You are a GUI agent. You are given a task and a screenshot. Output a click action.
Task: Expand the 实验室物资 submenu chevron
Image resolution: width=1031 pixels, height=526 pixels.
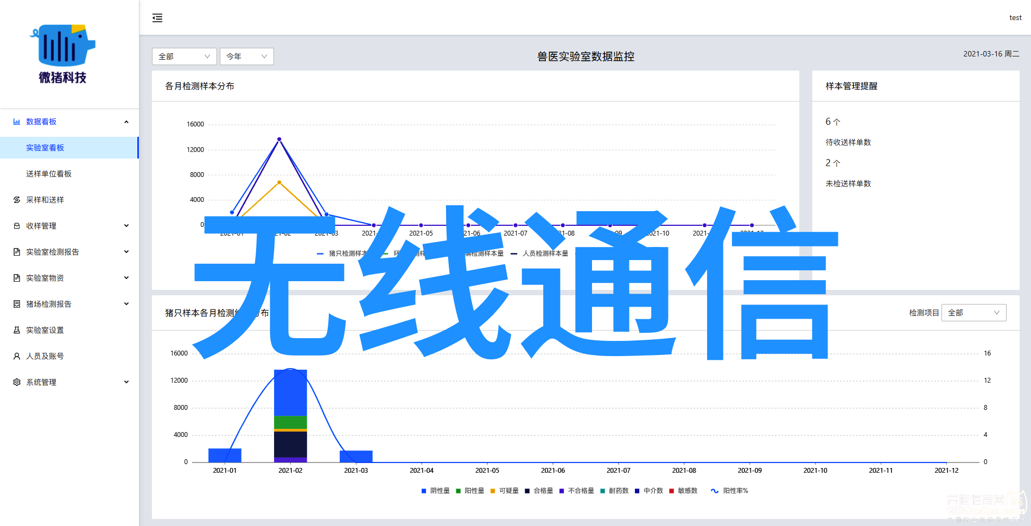(x=126, y=278)
